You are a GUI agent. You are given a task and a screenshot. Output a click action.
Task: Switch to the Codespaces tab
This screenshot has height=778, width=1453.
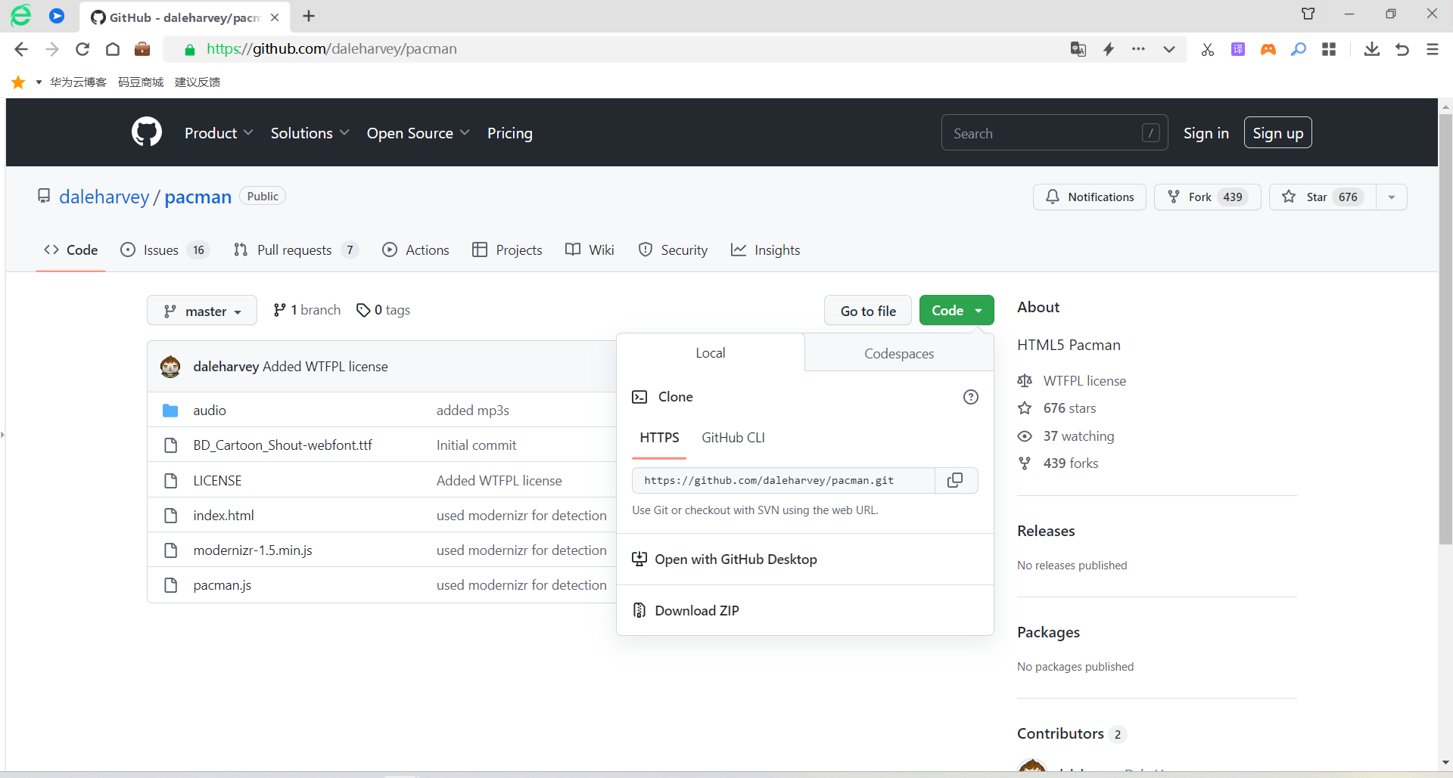[899, 353]
